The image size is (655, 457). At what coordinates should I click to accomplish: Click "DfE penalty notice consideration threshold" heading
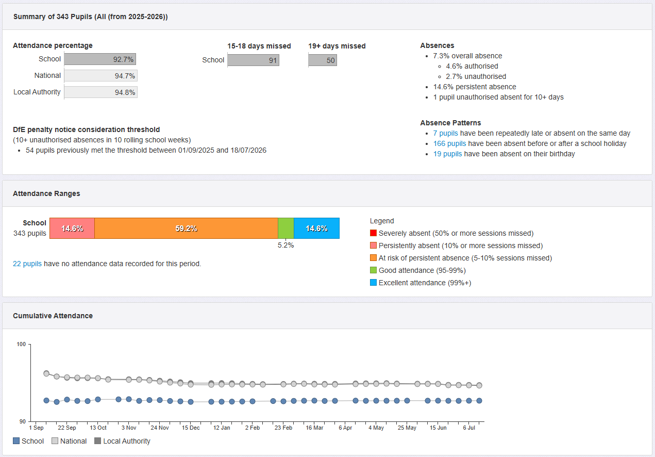(87, 129)
